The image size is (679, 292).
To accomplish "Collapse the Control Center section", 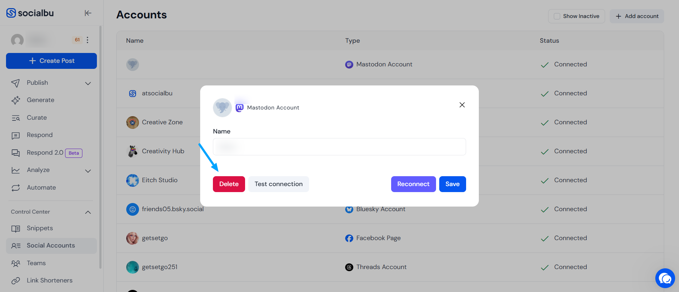I will click(88, 212).
